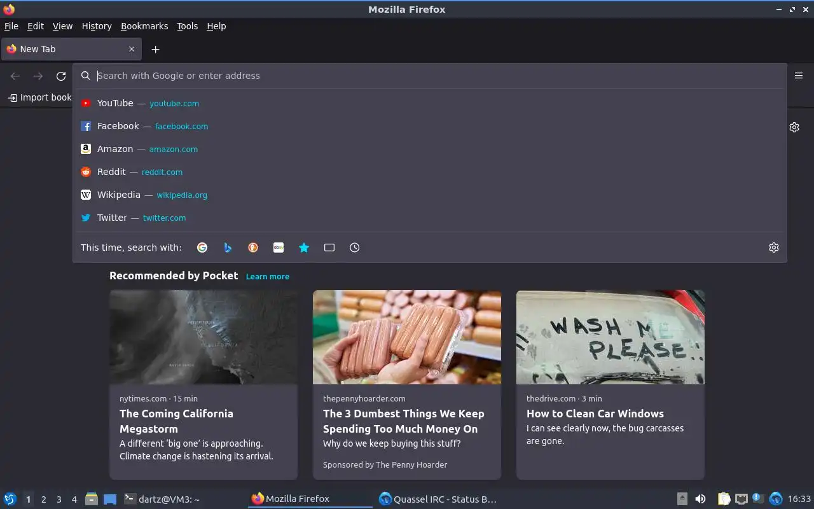Click '3 Dumbest Things' article headline

[x=404, y=421]
